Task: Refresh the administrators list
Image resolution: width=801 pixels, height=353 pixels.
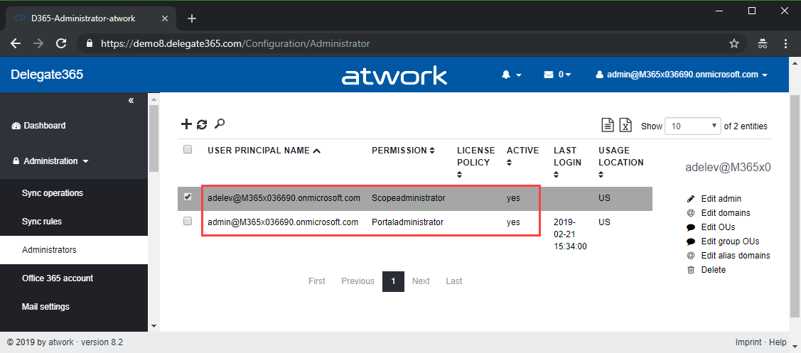Action: click(203, 124)
